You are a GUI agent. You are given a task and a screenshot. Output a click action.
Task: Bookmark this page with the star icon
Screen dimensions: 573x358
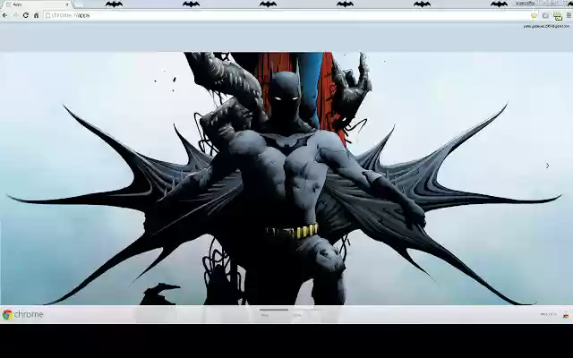coord(535,15)
